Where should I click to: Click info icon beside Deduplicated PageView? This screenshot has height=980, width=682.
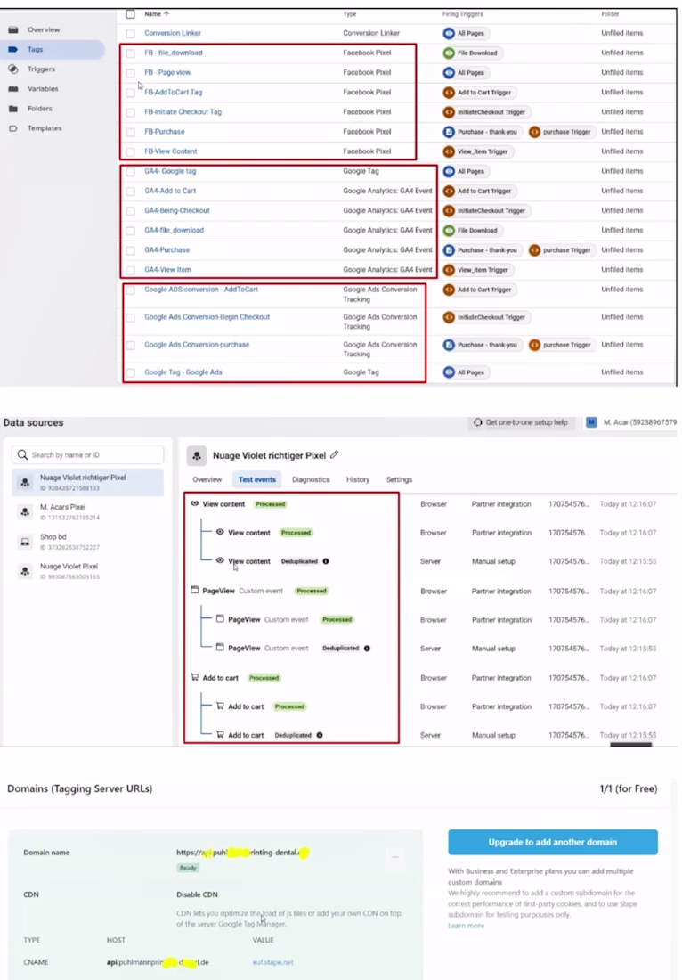[x=367, y=648]
